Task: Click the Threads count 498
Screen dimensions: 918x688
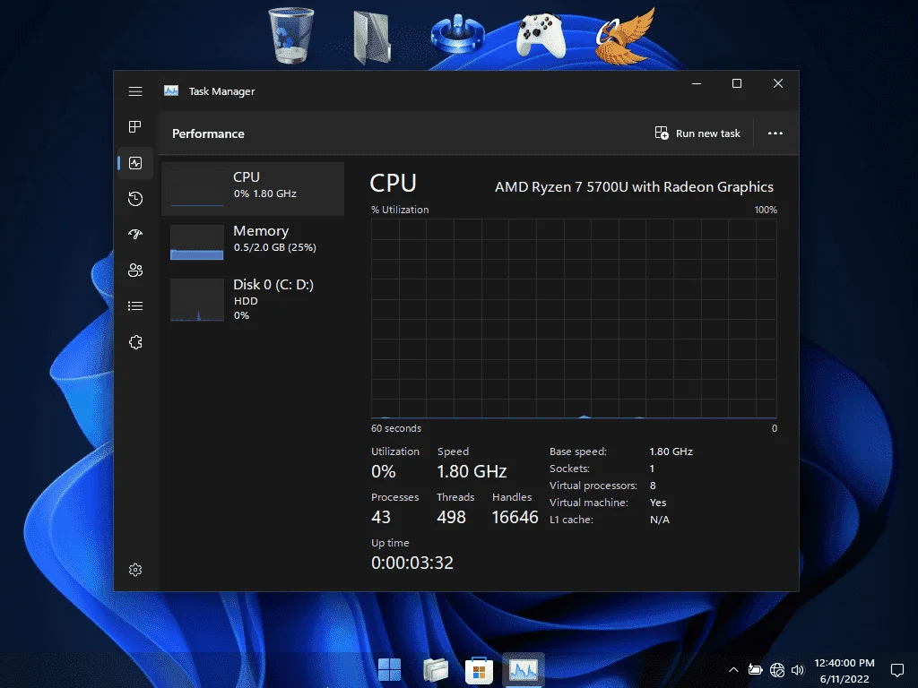Action: tap(452, 517)
